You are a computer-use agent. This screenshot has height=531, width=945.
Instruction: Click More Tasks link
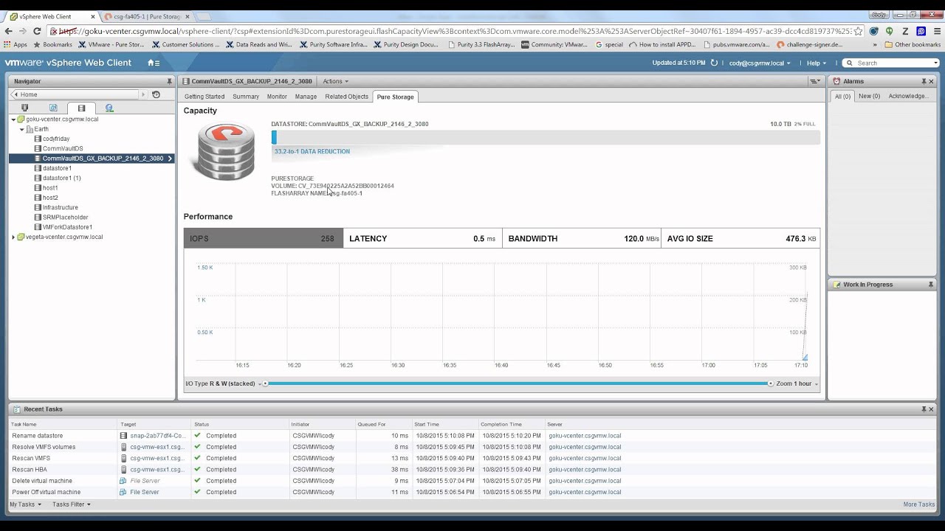coord(919,504)
